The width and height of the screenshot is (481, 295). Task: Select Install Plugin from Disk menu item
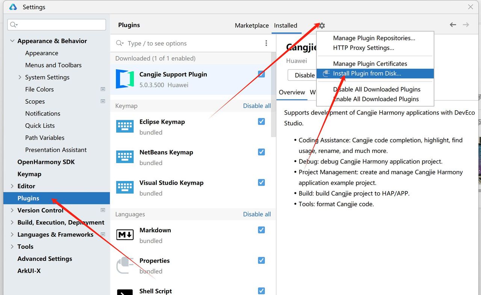[x=367, y=74]
